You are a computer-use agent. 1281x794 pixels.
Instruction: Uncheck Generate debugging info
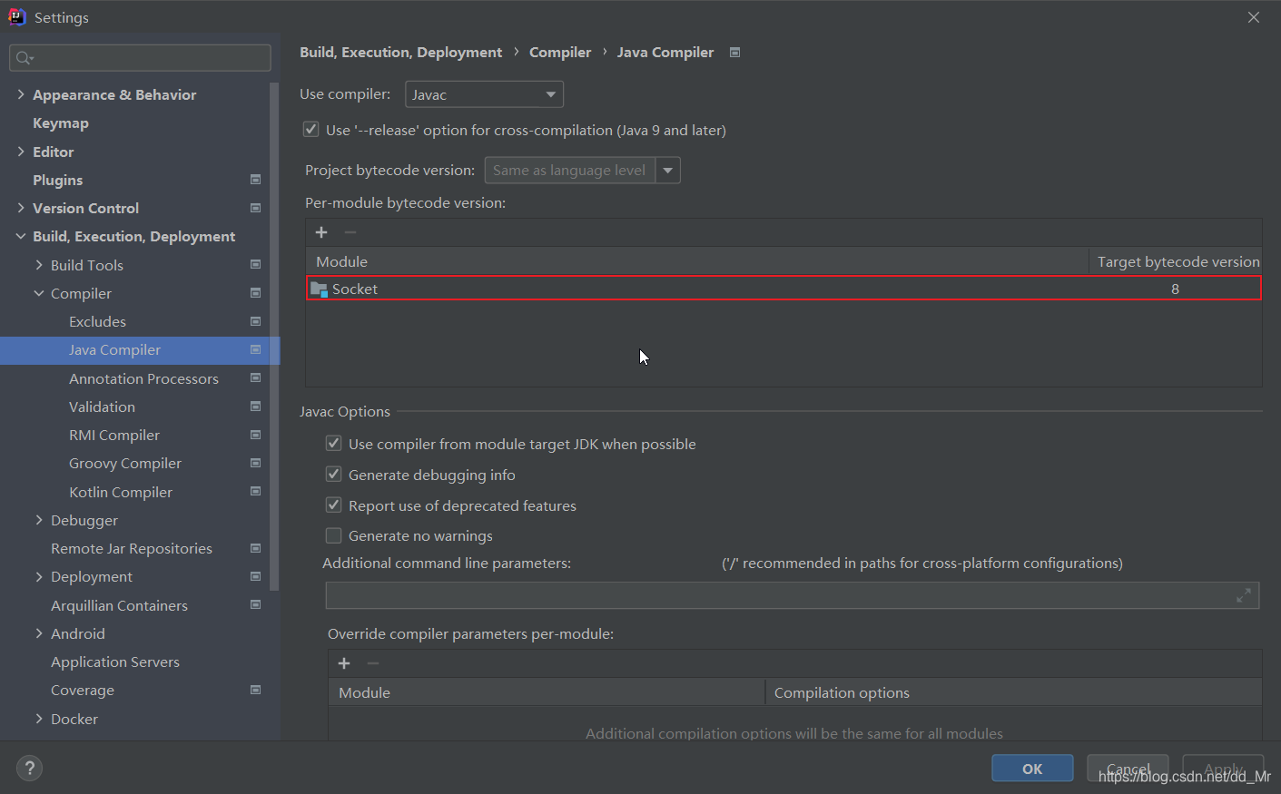pyautogui.click(x=334, y=475)
